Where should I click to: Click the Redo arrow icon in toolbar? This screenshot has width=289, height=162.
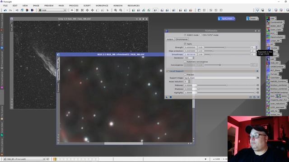[x=10, y=10]
